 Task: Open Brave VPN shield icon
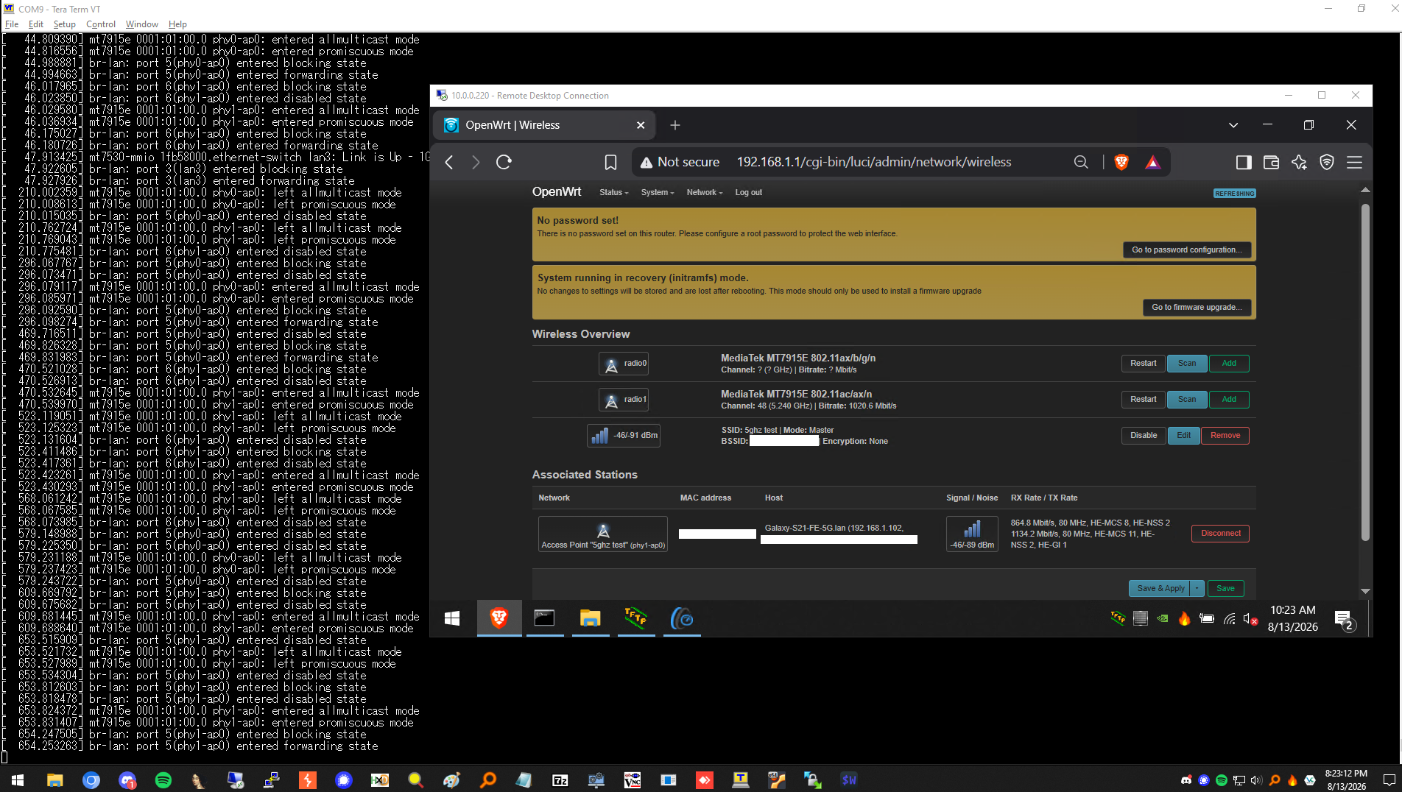[x=1327, y=162]
